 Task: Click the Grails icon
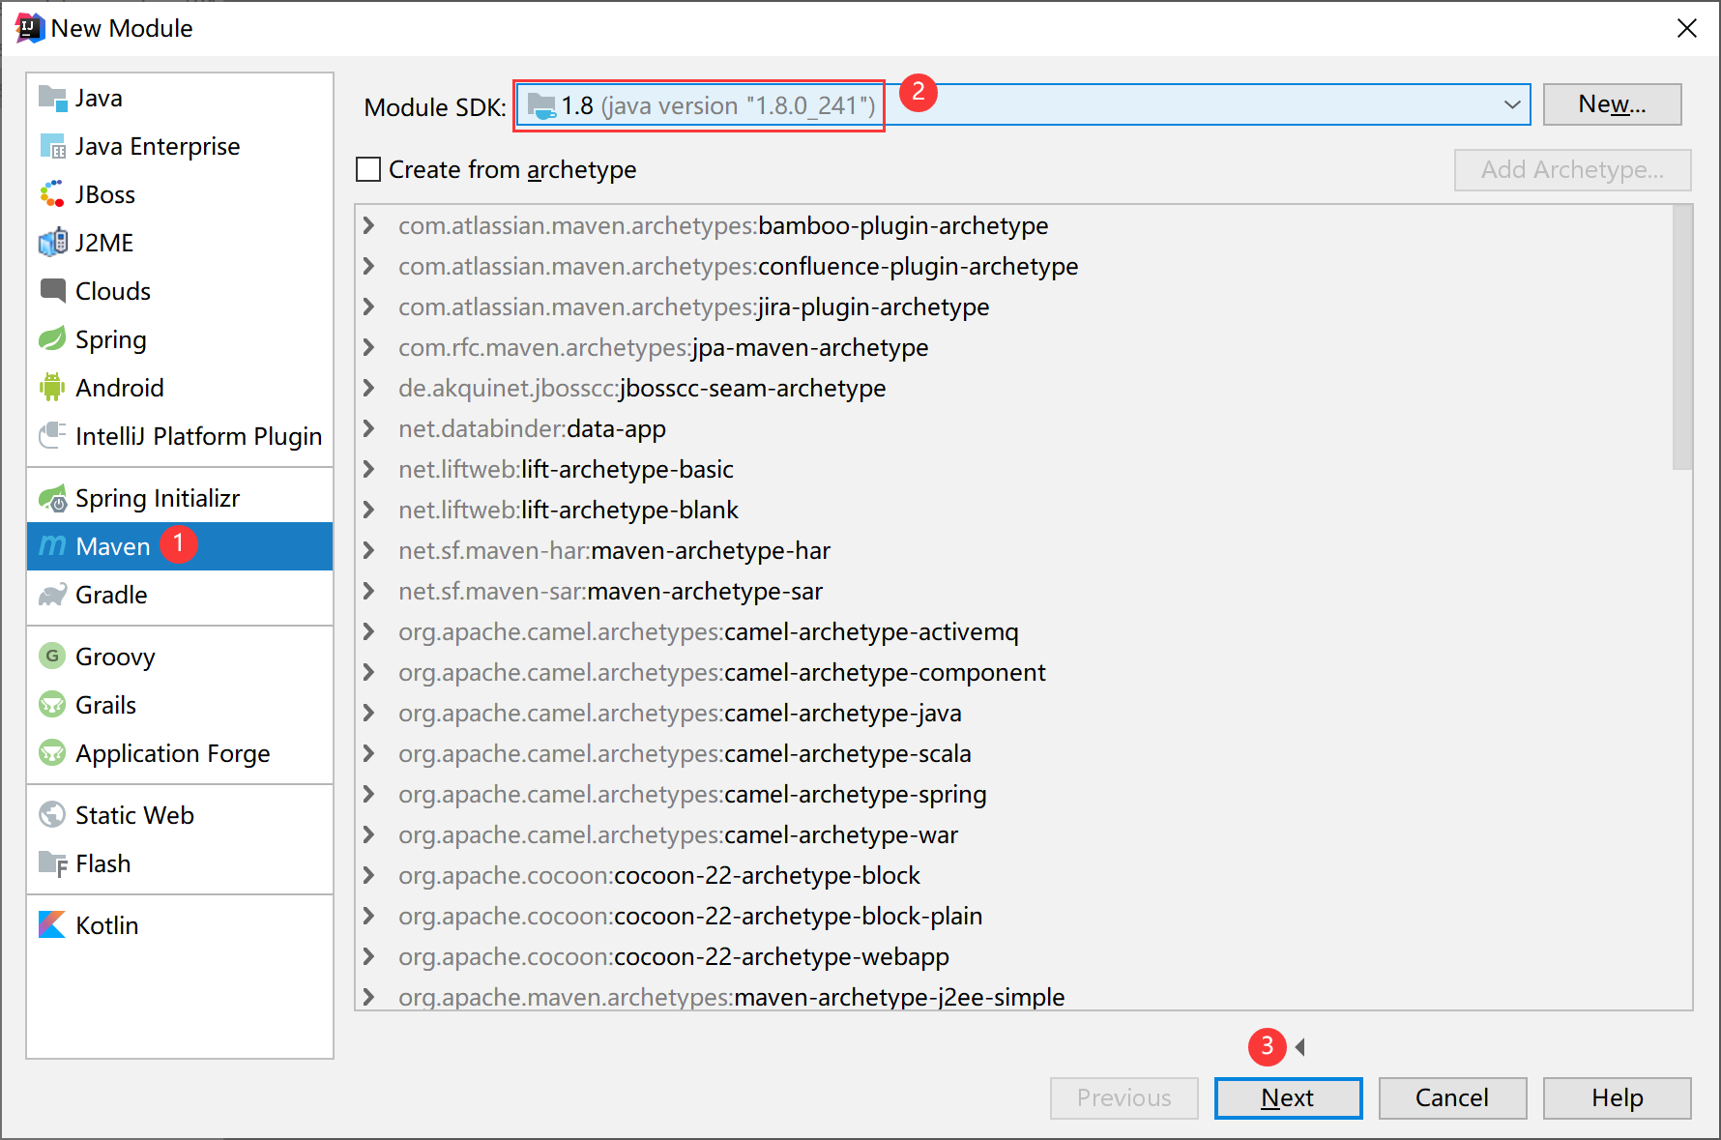tap(51, 705)
